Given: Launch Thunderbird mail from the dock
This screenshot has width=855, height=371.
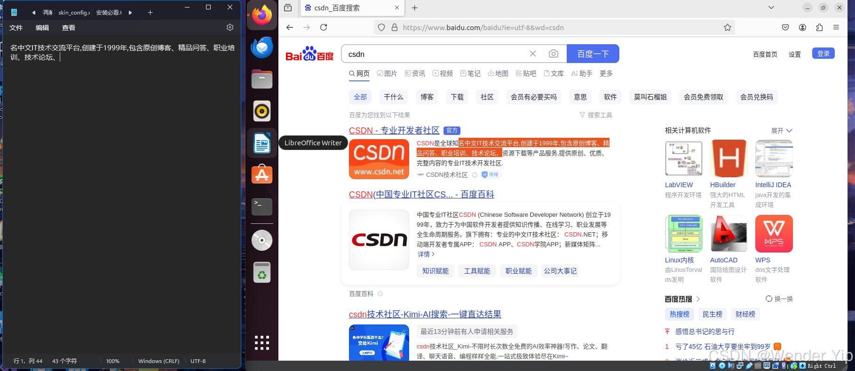Looking at the screenshot, I should pos(262,47).
